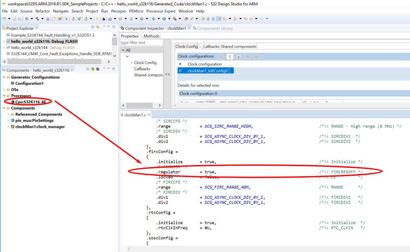
Task: Close the Component Inspector tab
Action: click(189, 28)
